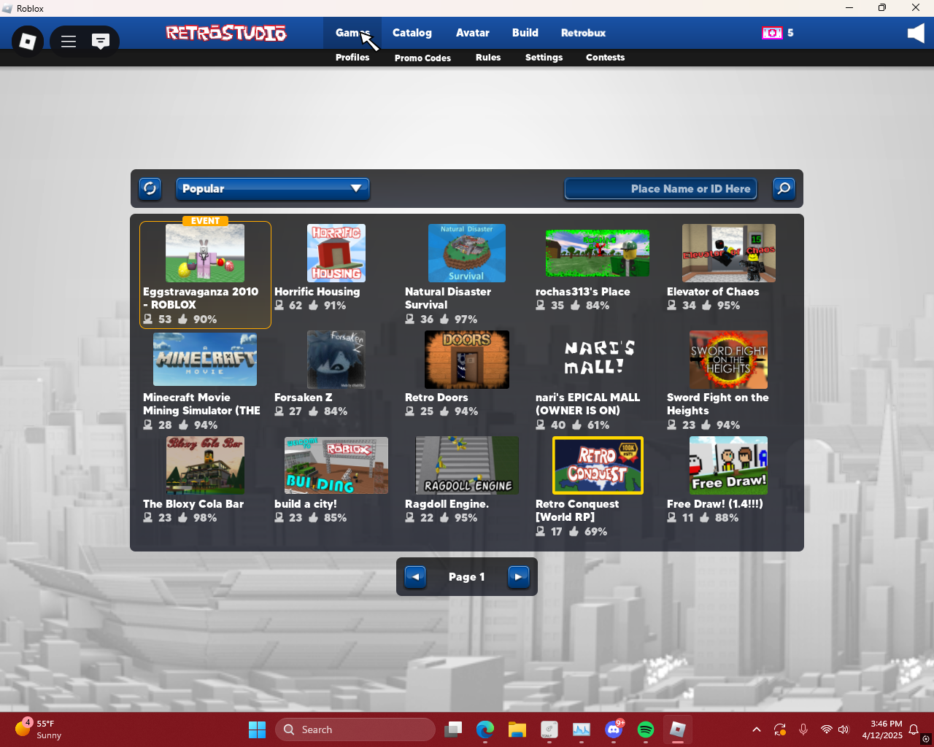934x747 pixels.
Task: Open Horrific Housing game thumbnail
Action: pyautogui.click(x=336, y=253)
